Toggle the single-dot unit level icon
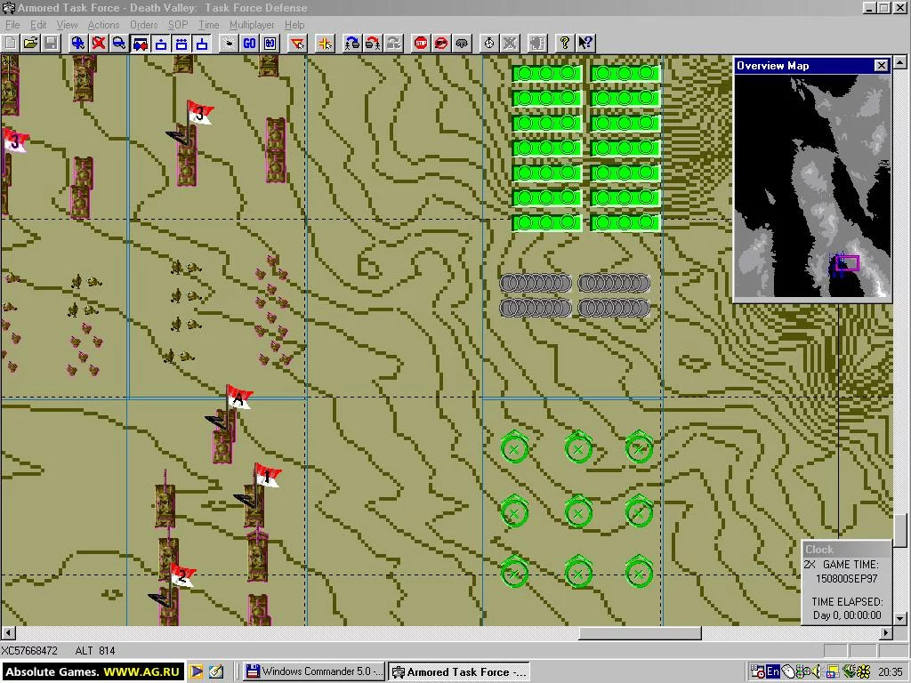911x683 pixels. [x=161, y=43]
